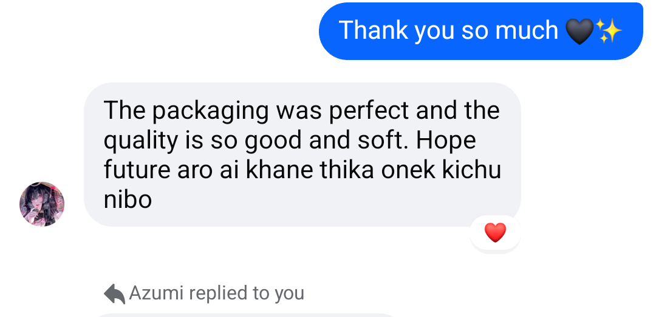
Task: Select the blue 'Thank you so much' bubble
Action: [480, 32]
